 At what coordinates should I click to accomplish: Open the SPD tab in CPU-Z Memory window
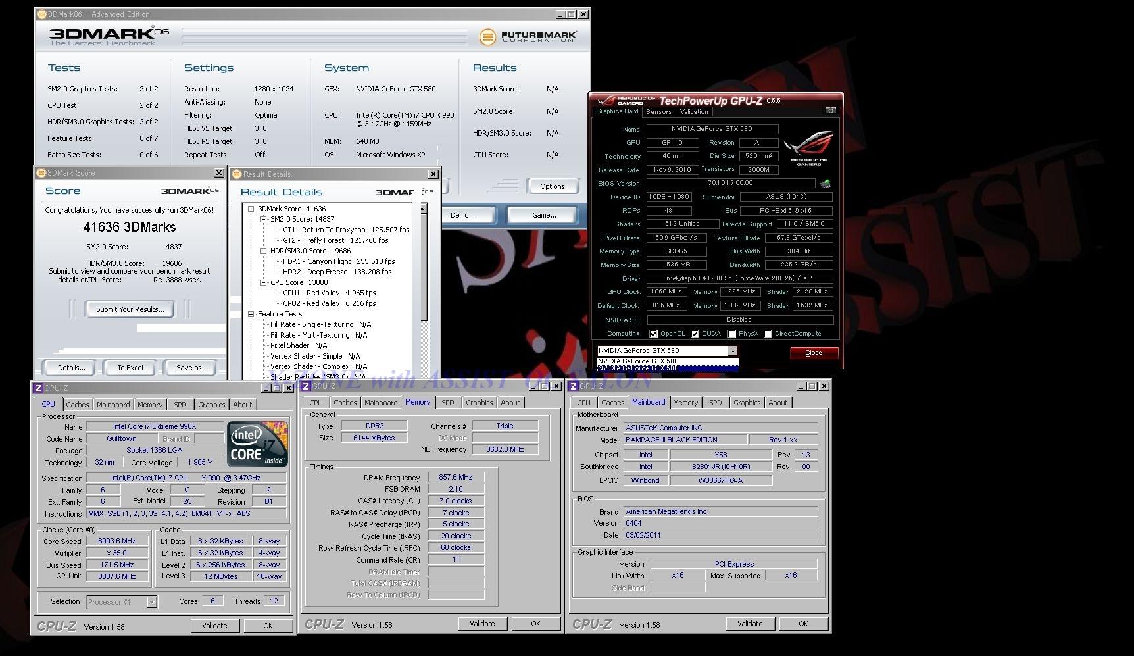point(448,403)
